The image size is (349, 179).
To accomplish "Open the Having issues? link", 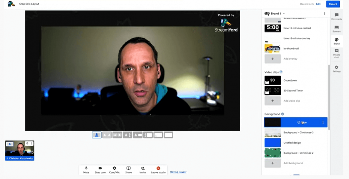I will click(x=178, y=172).
